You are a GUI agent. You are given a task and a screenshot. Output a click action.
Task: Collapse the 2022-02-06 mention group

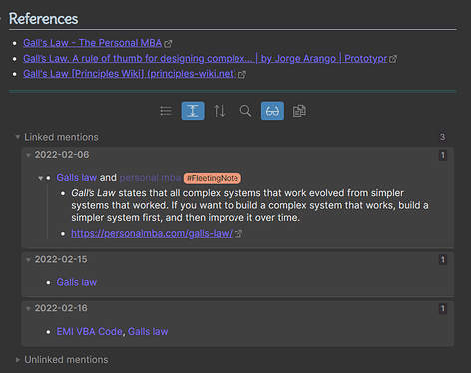tap(28, 155)
